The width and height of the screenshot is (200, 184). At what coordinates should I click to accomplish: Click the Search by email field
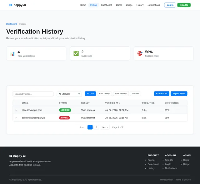pyautogui.click(x=33, y=94)
